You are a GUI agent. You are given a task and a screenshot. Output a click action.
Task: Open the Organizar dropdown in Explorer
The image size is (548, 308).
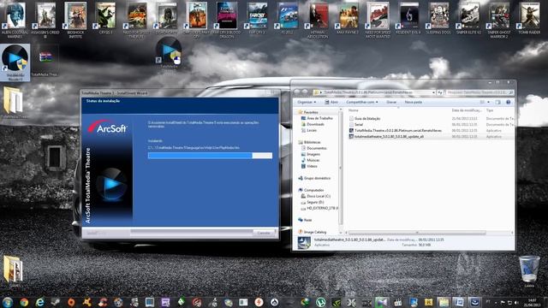[x=307, y=102]
